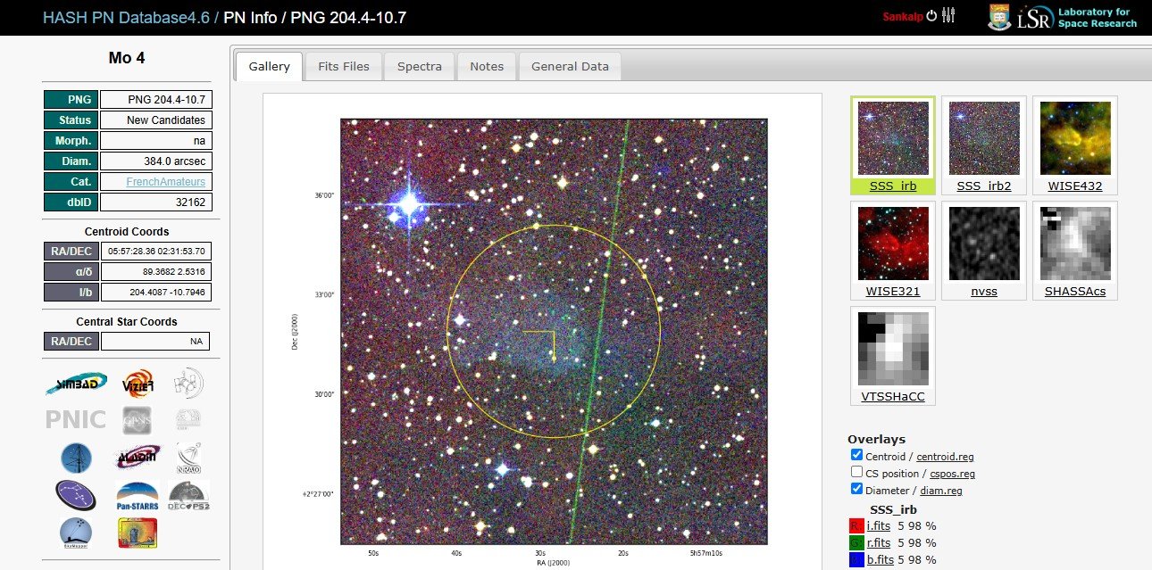This screenshot has height=570, width=1152.
Task: Open the b.fits file link
Action: tap(879, 559)
